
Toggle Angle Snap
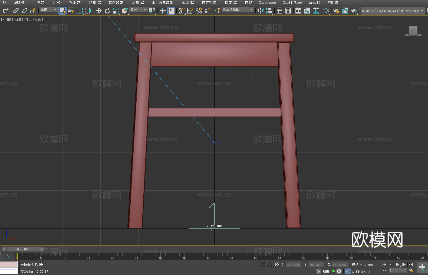point(190,11)
